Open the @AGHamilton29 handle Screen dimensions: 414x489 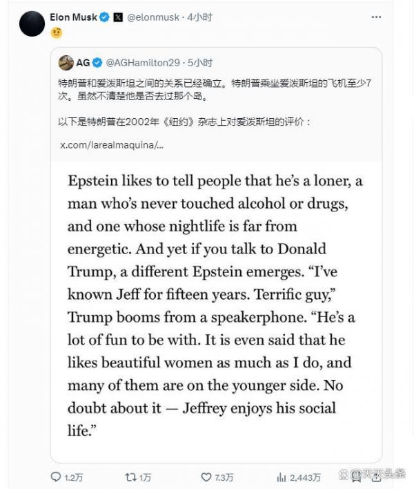(143, 63)
